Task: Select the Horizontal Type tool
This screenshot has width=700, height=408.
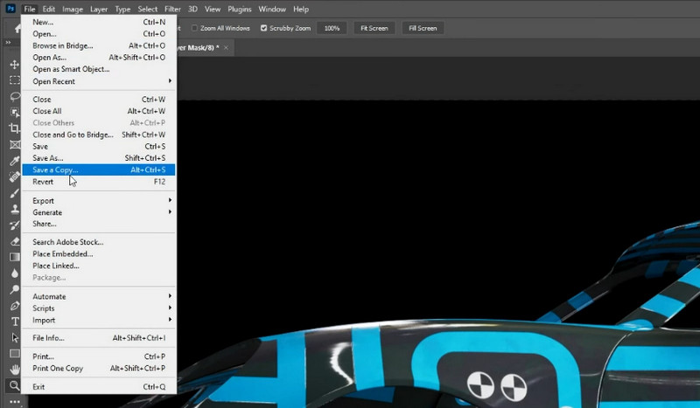Action: pos(14,322)
